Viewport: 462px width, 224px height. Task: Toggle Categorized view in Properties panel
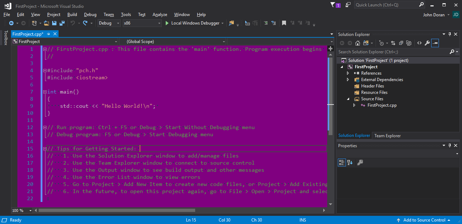click(342, 162)
